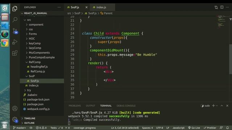Click the Tests status item

click(x=60, y=128)
